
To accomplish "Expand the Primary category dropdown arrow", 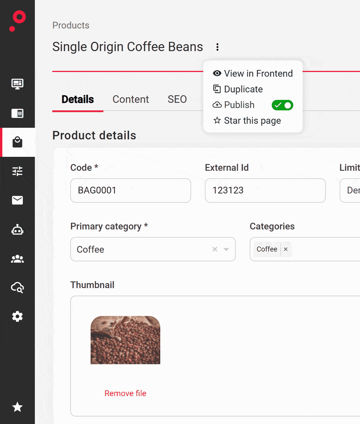I will (226, 249).
